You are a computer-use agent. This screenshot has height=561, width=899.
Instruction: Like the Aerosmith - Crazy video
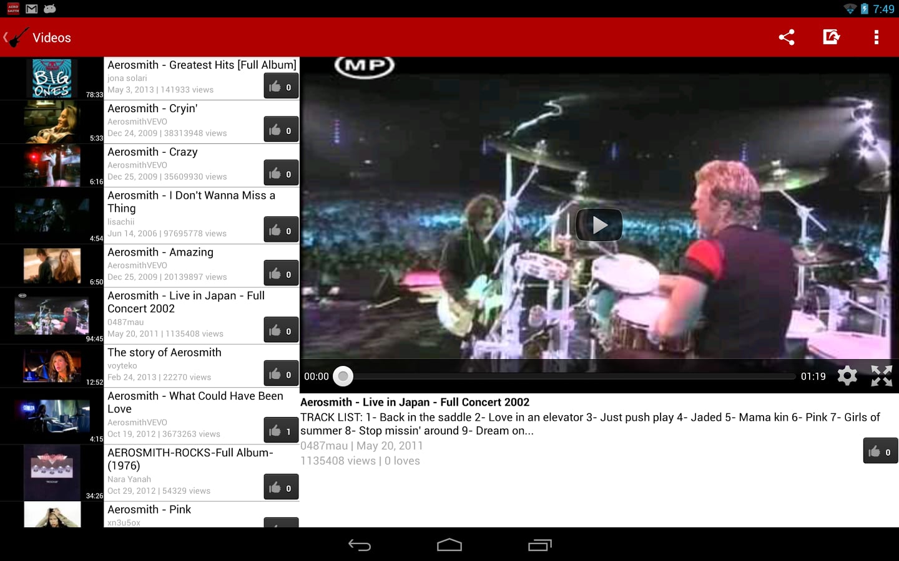pyautogui.click(x=281, y=173)
